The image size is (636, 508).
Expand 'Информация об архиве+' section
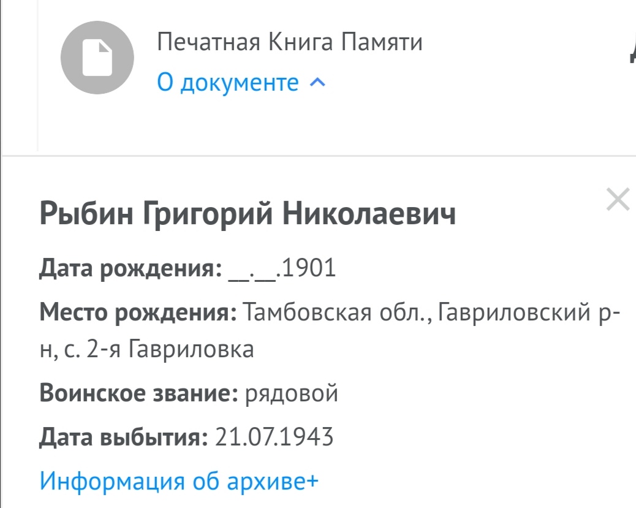pos(179,480)
